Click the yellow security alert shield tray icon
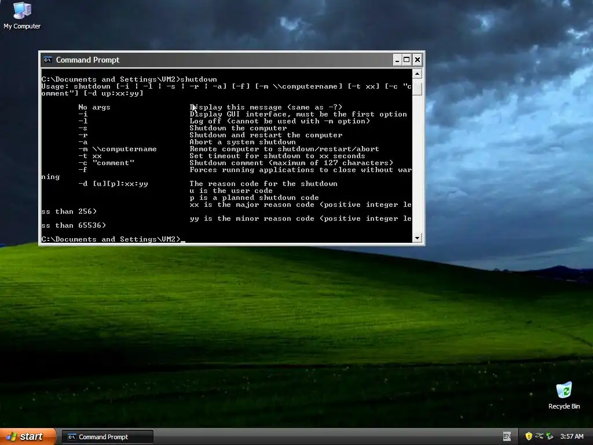593x445 pixels. [529, 436]
